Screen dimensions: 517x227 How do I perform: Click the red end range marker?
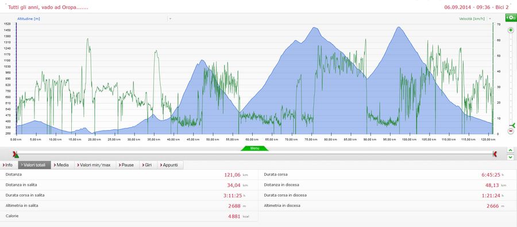click(x=495, y=154)
